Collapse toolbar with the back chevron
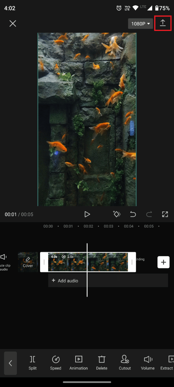The height and width of the screenshot is (387, 174). click(x=10, y=363)
